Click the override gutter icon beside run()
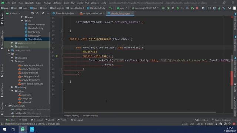This screenshot has width=237, height=133. (57, 56)
